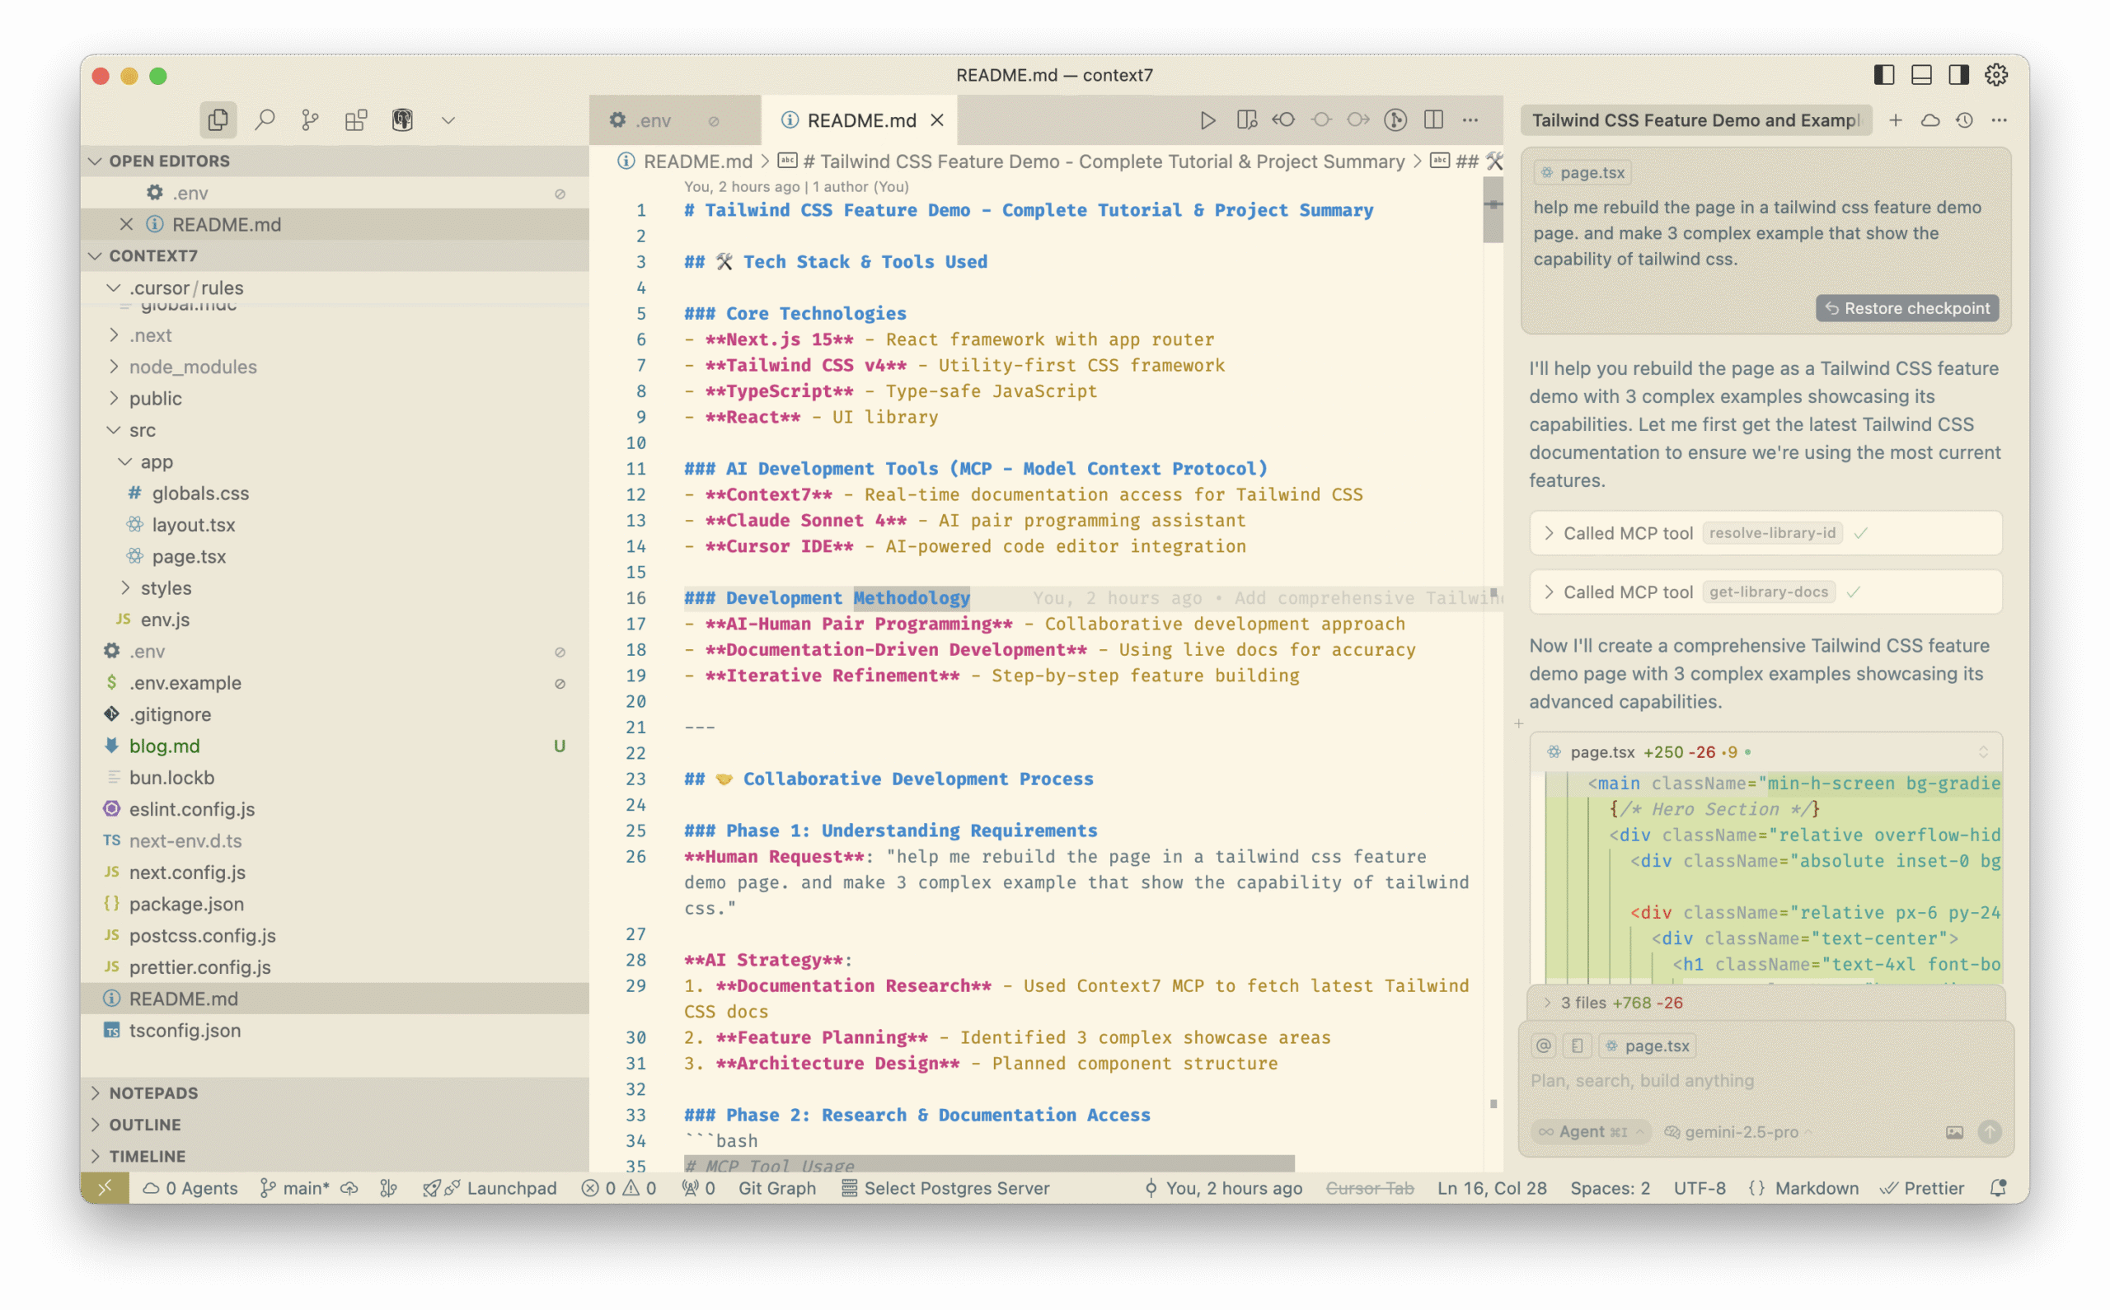2110x1310 pixels.
Task: Open the gemini-2.5-pro model dropdown
Action: (x=1736, y=1131)
